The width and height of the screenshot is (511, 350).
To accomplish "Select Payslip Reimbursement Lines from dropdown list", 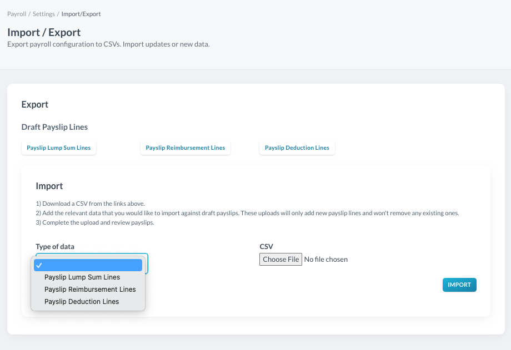I will coord(90,290).
